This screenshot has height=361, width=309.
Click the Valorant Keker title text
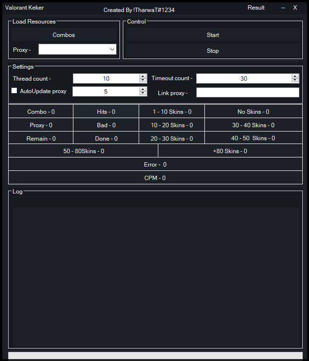(24, 8)
